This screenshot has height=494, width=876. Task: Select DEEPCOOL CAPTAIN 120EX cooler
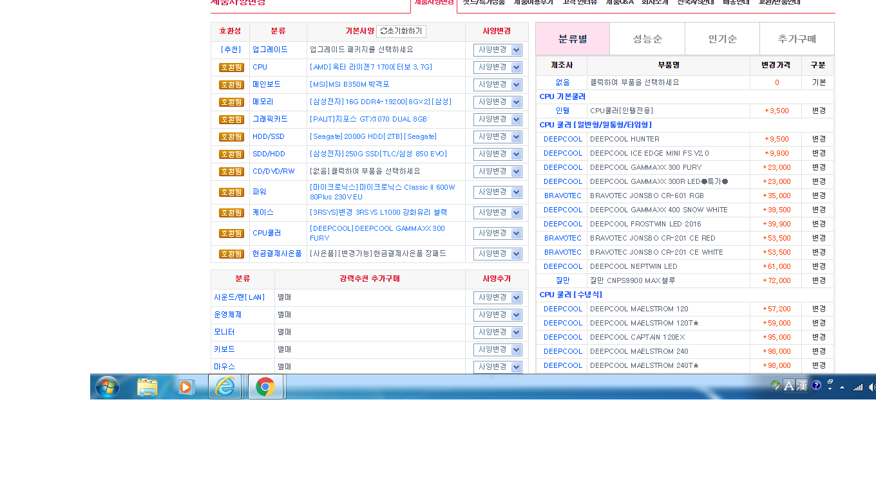point(638,337)
